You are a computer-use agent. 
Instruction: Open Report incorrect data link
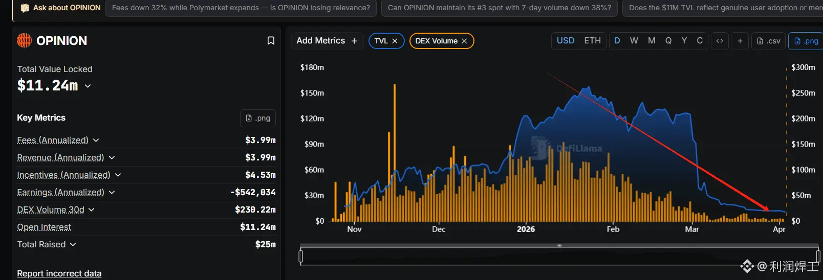(59, 273)
